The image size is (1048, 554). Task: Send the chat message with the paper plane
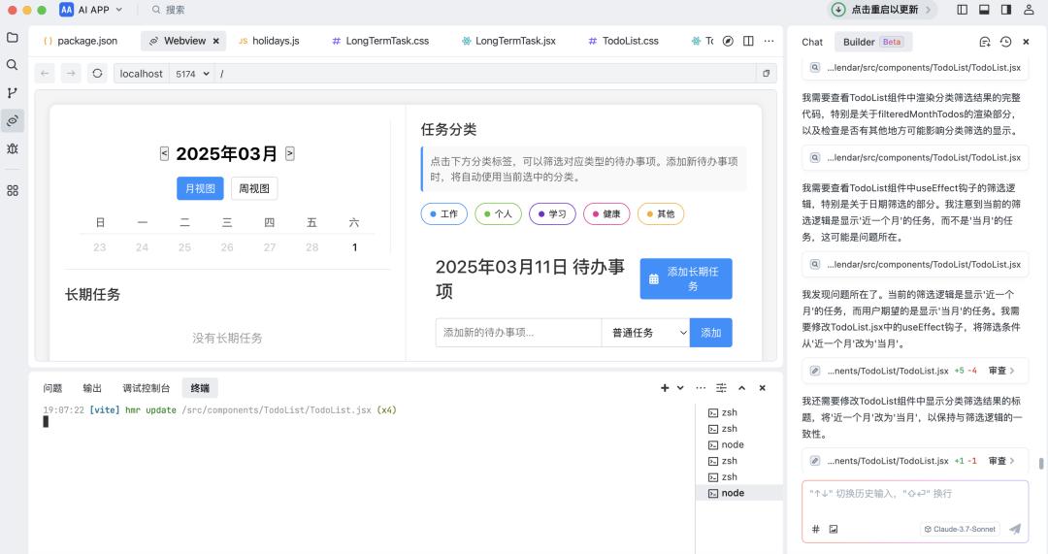coord(1015,529)
